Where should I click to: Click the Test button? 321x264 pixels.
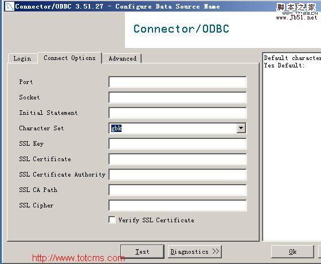[x=142, y=251]
